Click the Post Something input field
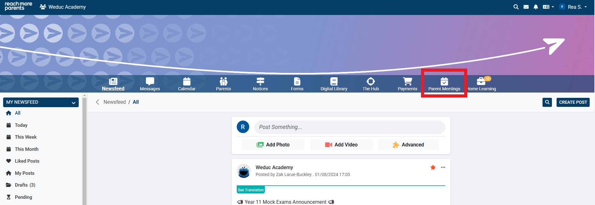This screenshot has height=205, width=595. pos(349,127)
